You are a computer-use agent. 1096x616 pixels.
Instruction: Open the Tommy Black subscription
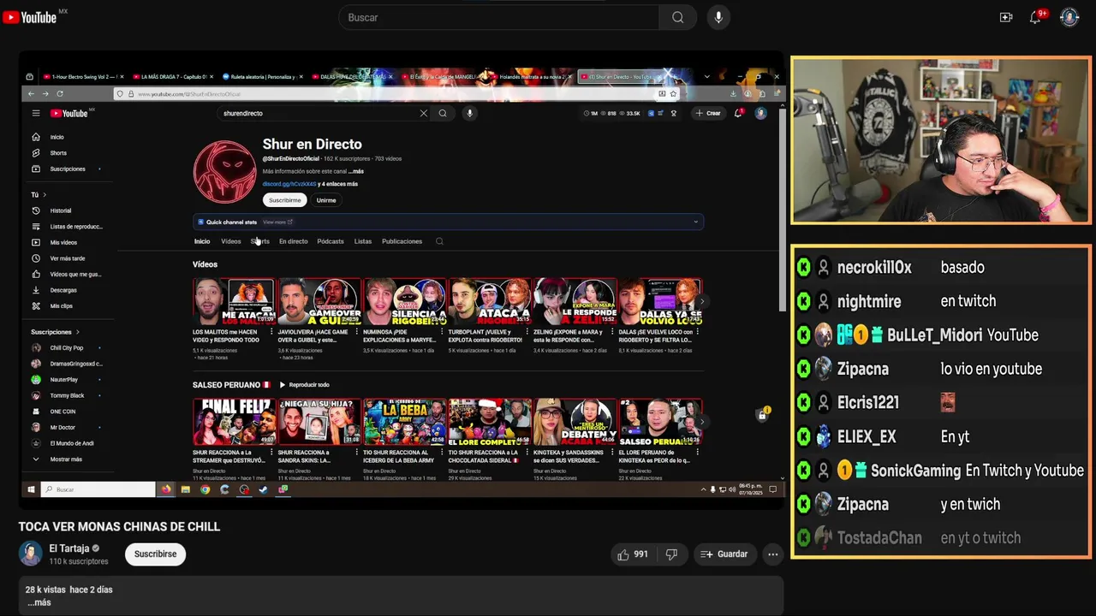(67, 395)
